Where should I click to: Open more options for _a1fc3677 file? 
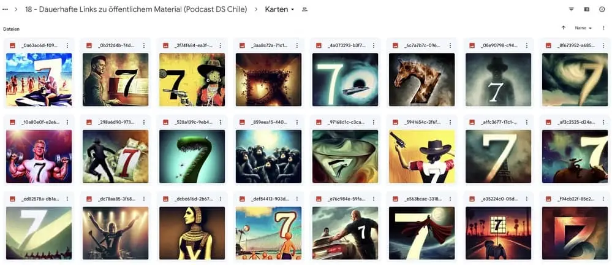pyautogui.click(x=526, y=122)
